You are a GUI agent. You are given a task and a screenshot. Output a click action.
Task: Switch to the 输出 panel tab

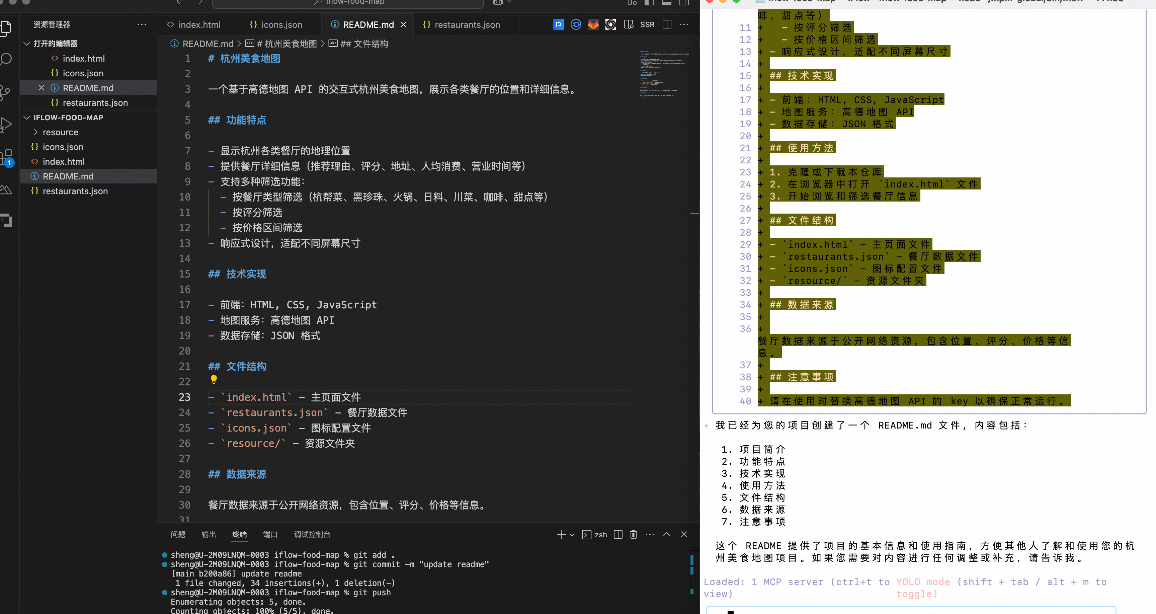[208, 534]
